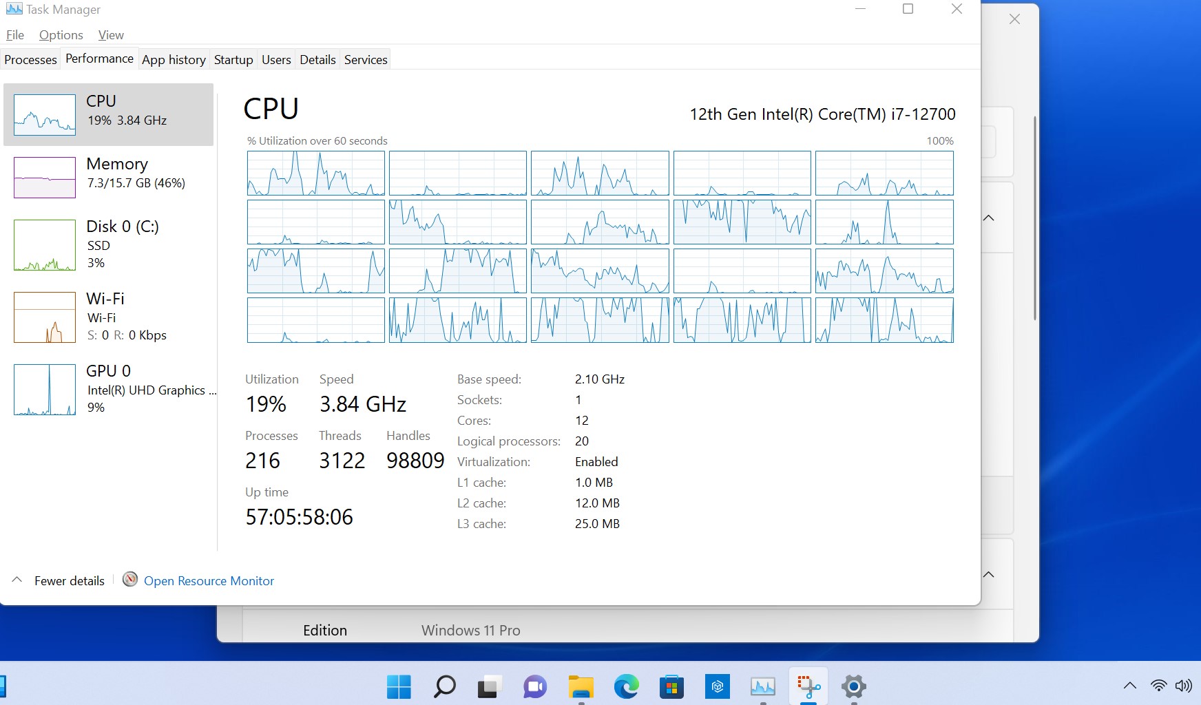The height and width of the screenshot is (705, 1201).
Task: Open Resource Monitor link
Action: click(x=209, y=580)
